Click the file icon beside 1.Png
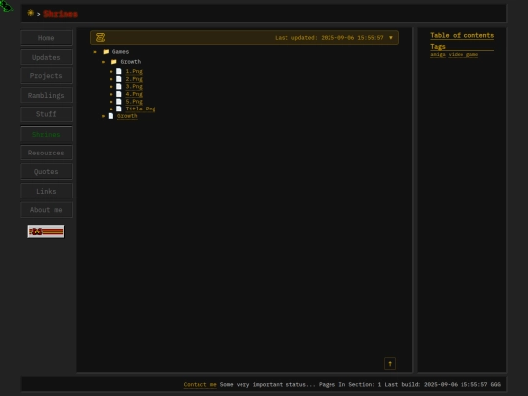528x396 pixels. pos(119,71)
